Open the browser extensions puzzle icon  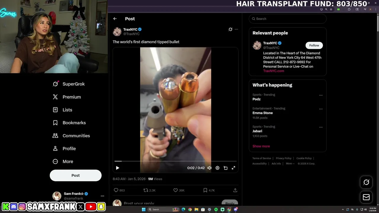point(349,9)
